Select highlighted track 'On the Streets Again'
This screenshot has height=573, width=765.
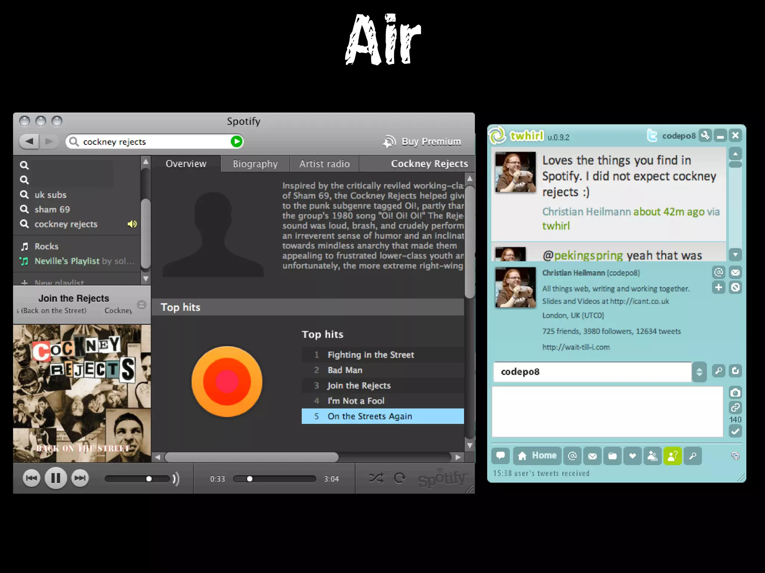point(383,416)
